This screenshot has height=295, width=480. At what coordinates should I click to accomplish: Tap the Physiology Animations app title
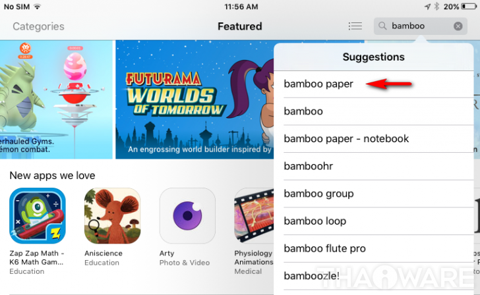pos(253,257)
